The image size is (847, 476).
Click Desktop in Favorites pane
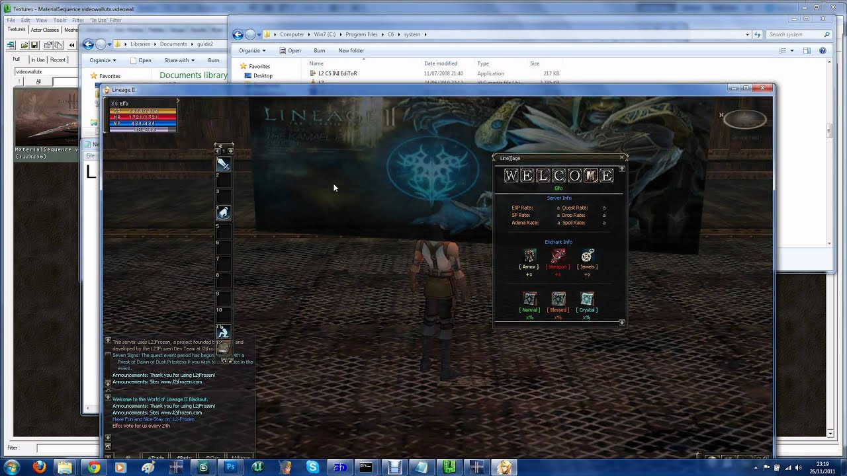(x=258, y=75)
